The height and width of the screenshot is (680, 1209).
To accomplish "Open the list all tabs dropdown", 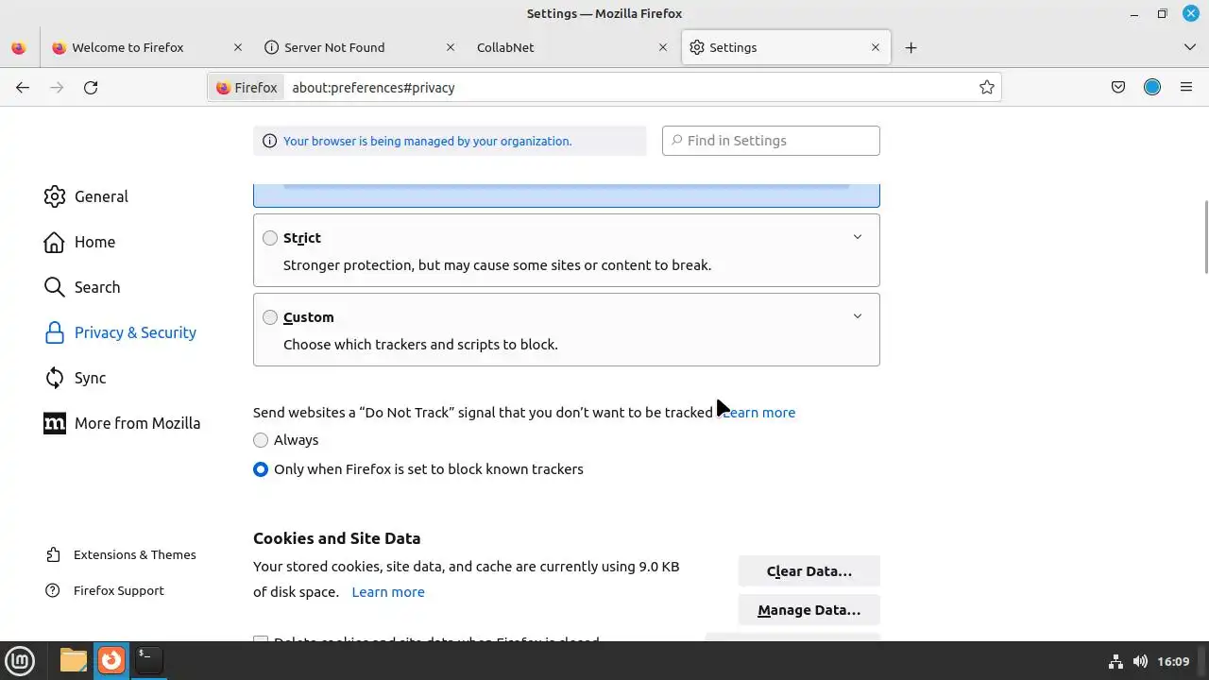I will coord(1189,47).
